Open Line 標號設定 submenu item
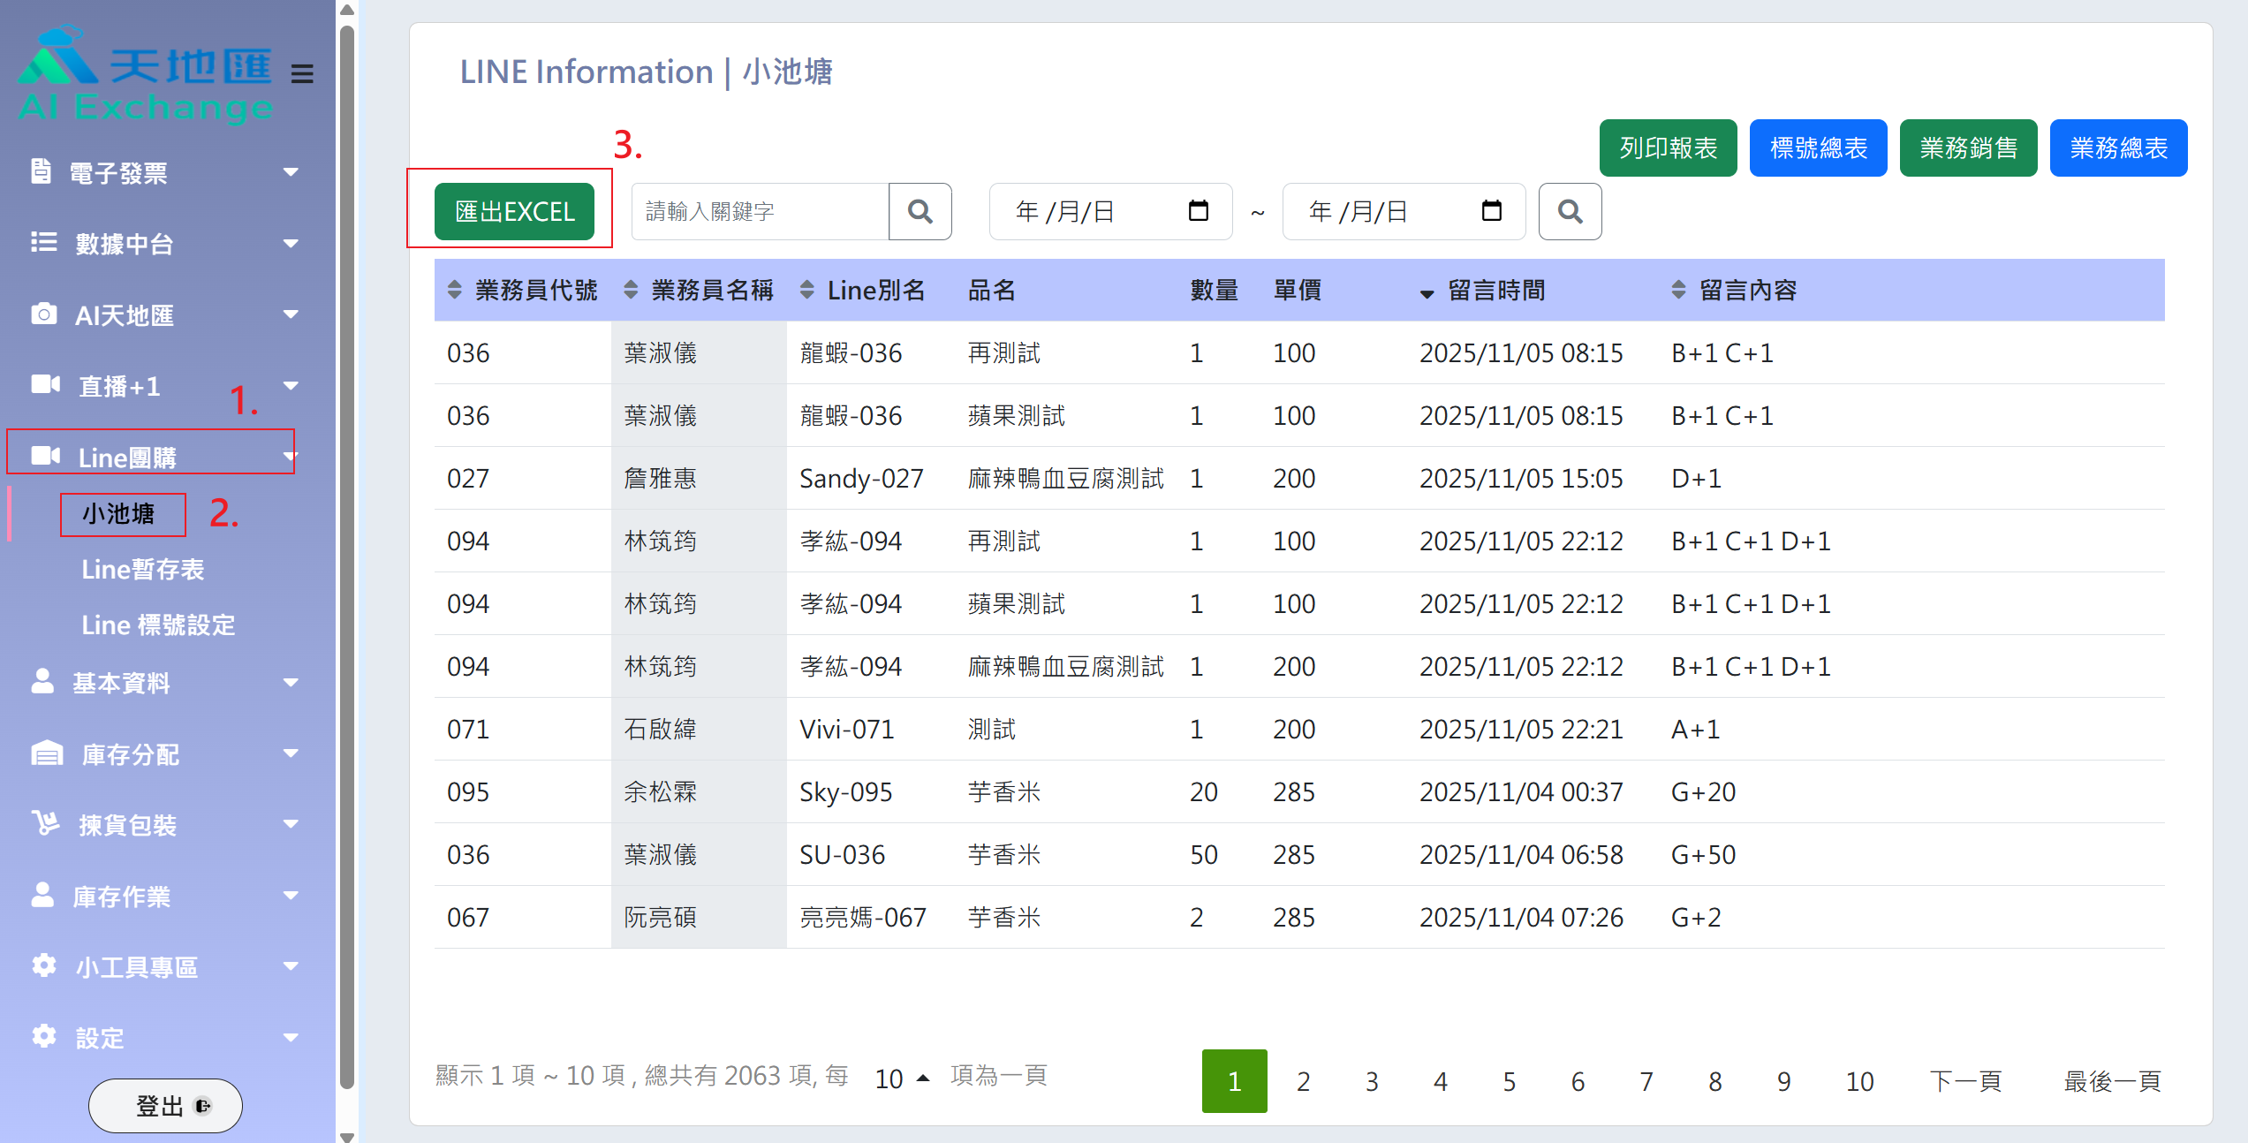Viewport: 2248px width, 1143px height. [158, 625]
